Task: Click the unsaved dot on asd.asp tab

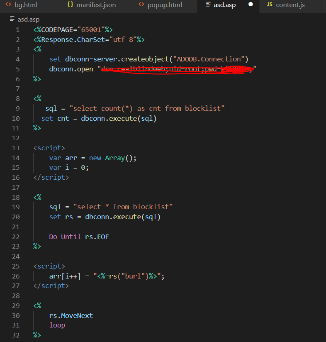Action: [251, 5]
